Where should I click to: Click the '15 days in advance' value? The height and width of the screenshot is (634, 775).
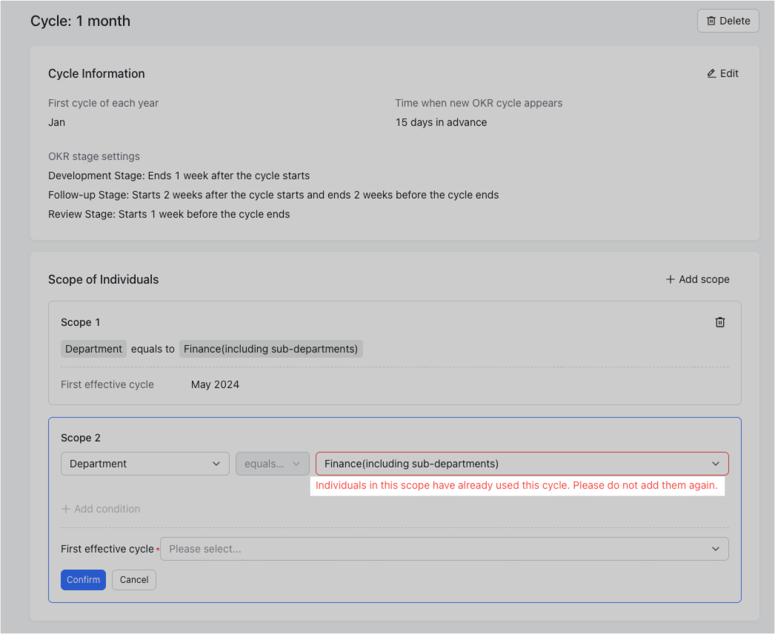point(441,122)
